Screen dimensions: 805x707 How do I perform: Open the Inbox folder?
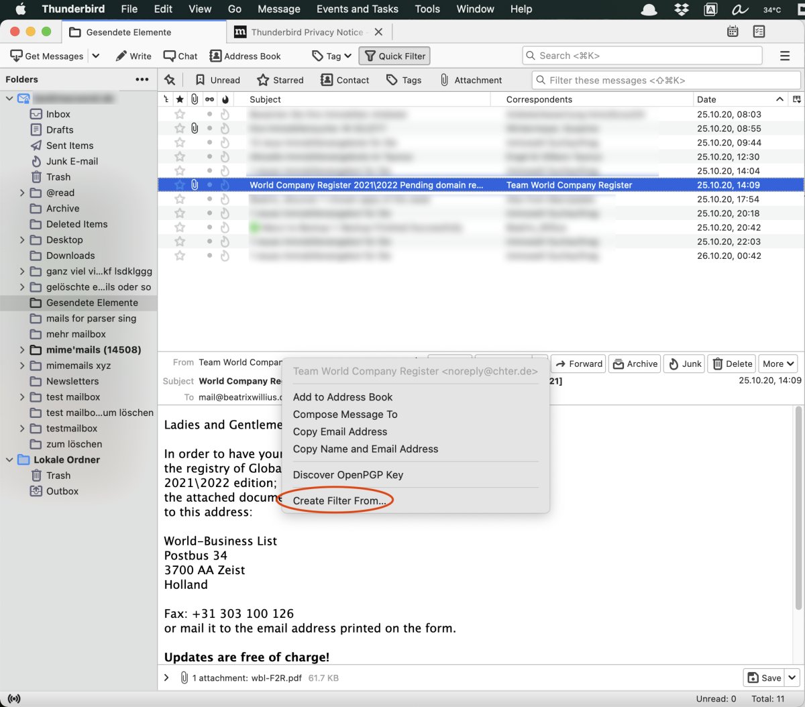[58, 114]
